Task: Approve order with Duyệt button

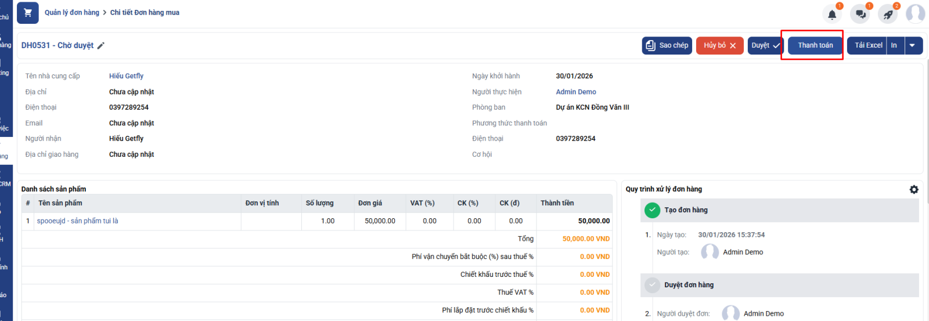Action: point(765,45)
